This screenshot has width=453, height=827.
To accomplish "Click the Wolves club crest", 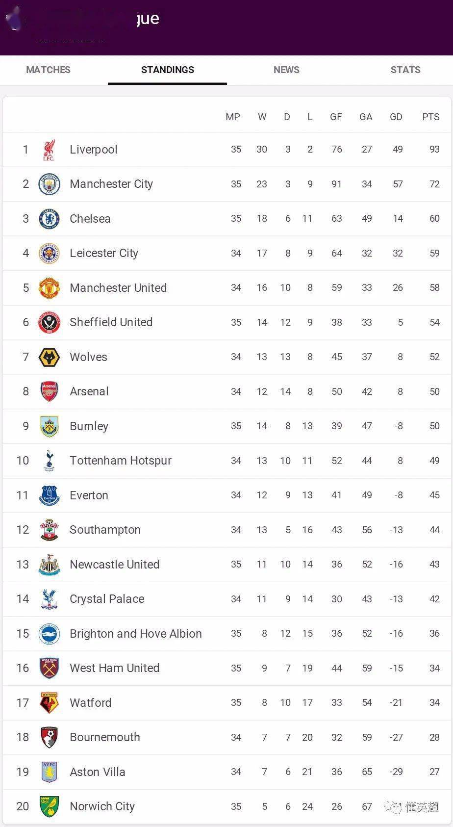I will coord(49,357).
